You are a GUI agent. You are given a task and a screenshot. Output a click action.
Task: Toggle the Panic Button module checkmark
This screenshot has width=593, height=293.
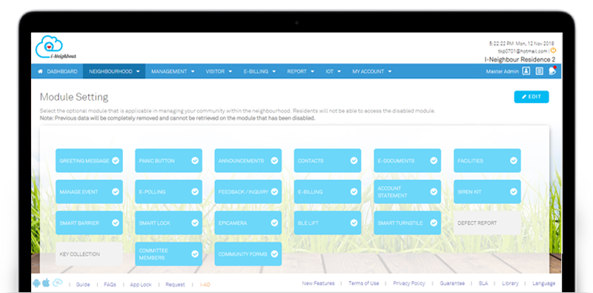(195, 160)
